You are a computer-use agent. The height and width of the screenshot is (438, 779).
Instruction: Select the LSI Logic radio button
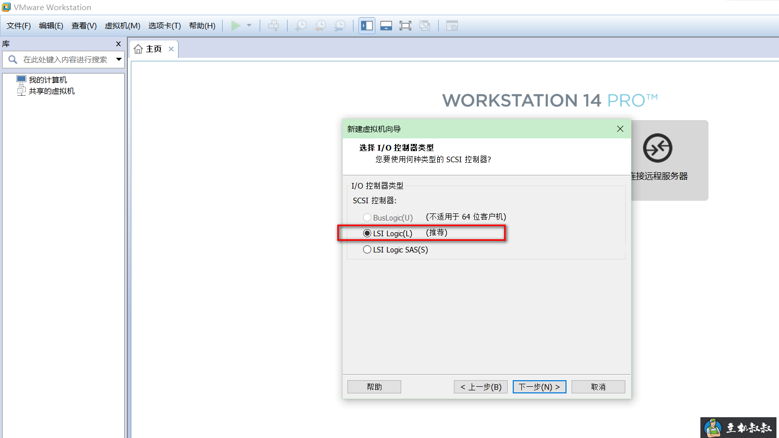367,233
